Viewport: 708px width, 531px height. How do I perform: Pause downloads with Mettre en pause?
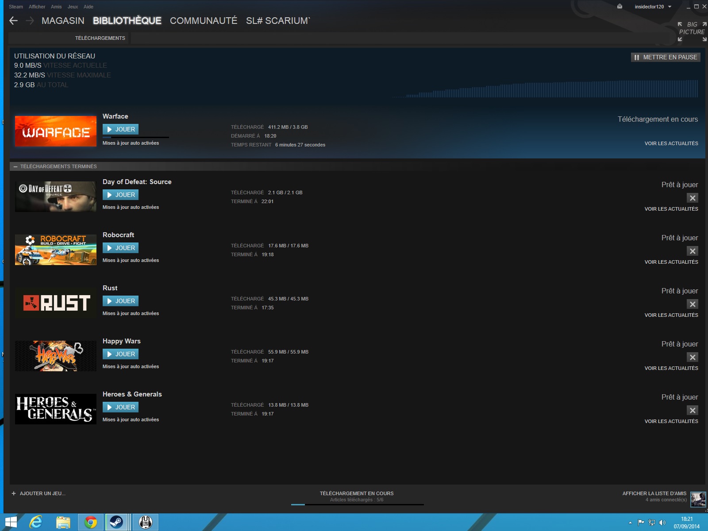tap(666, 57)
